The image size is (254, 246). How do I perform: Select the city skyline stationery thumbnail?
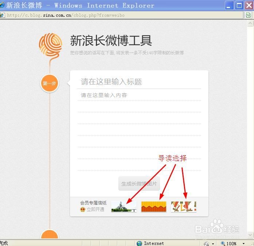click(124, 207)
